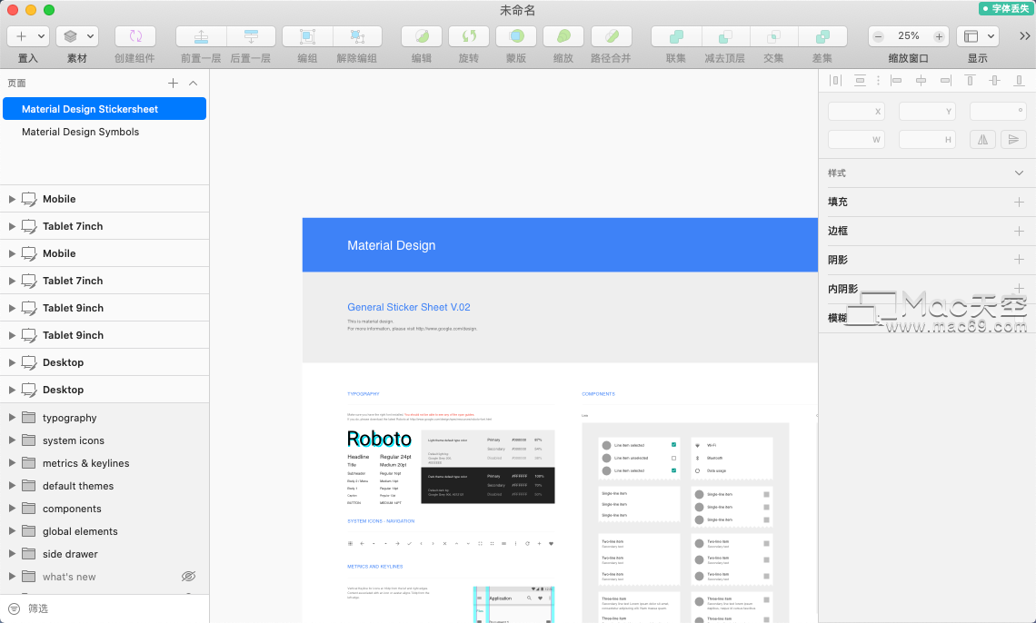Zoom in with the plus button
The image size is (1036, 623).
(939, 36)
